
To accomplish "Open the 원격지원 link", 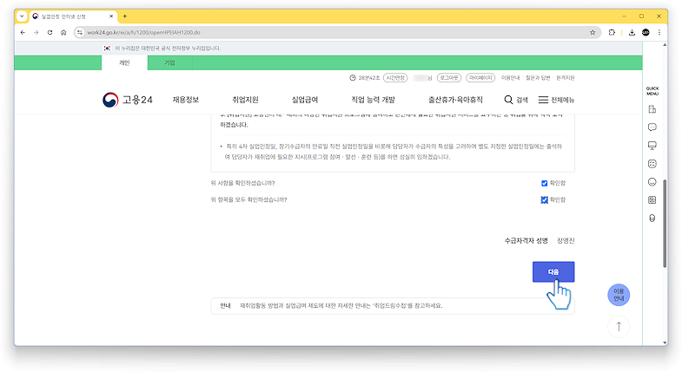I will 566,78.
